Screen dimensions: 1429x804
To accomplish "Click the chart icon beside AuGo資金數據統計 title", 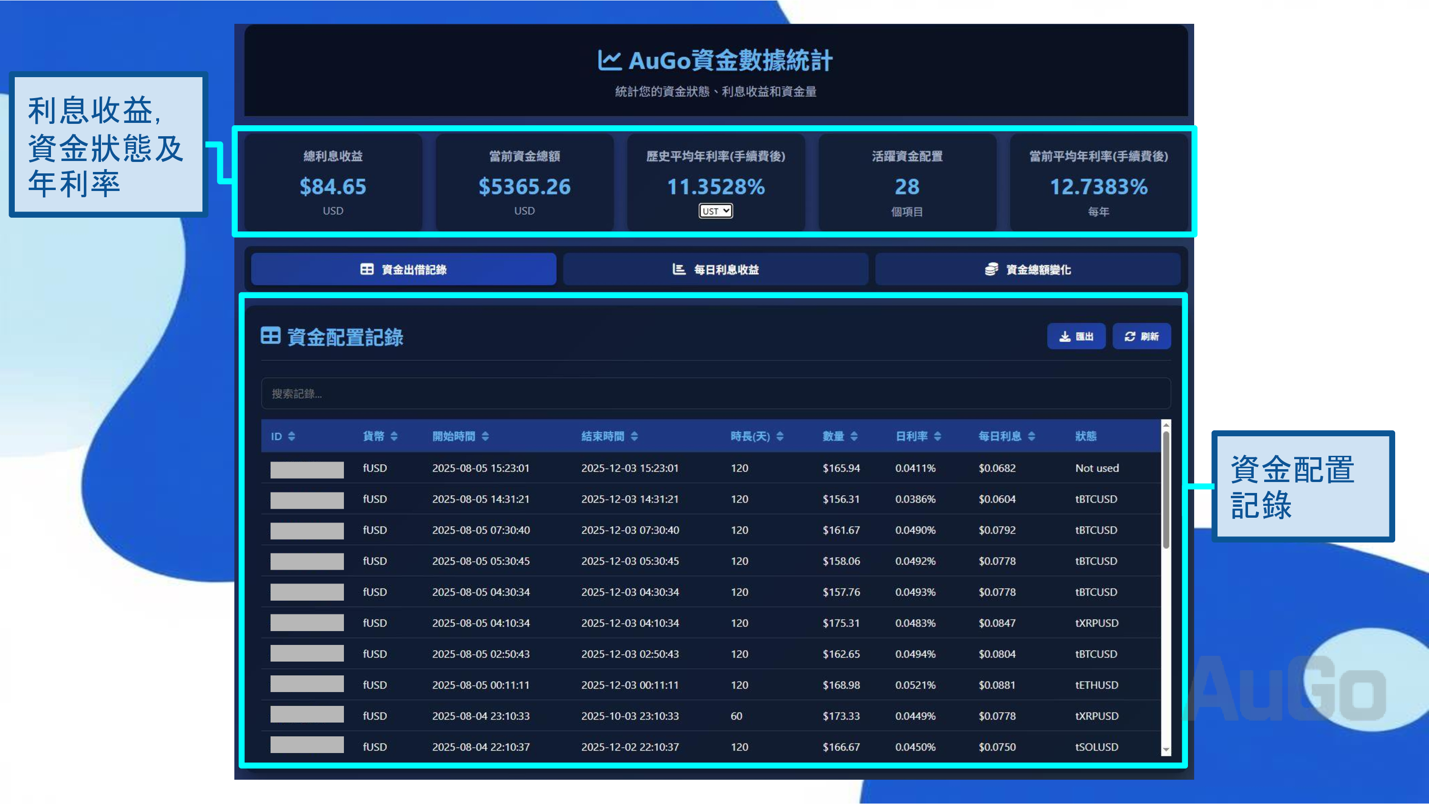I will pos(609,60).
